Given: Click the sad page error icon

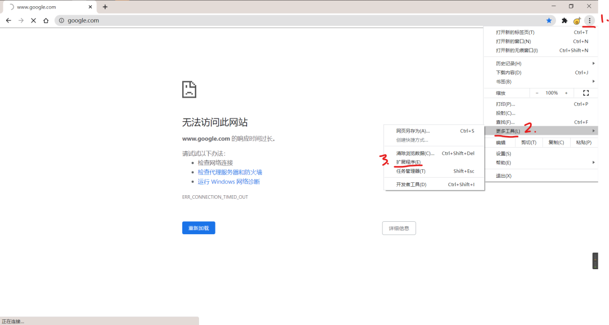Looking at the screenshot, I should [189, 89].
